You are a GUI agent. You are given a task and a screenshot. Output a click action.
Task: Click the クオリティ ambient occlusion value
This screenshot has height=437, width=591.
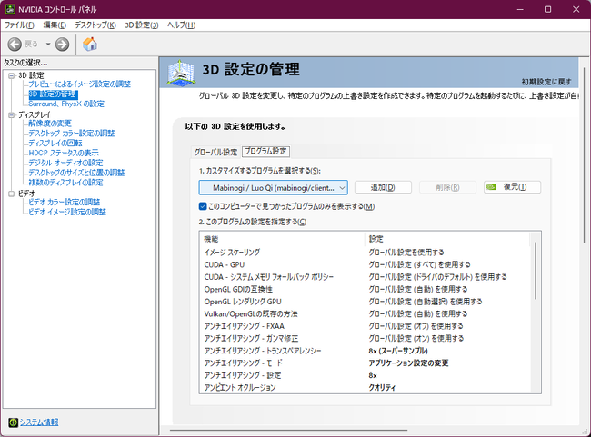click(x=382, y=387)
